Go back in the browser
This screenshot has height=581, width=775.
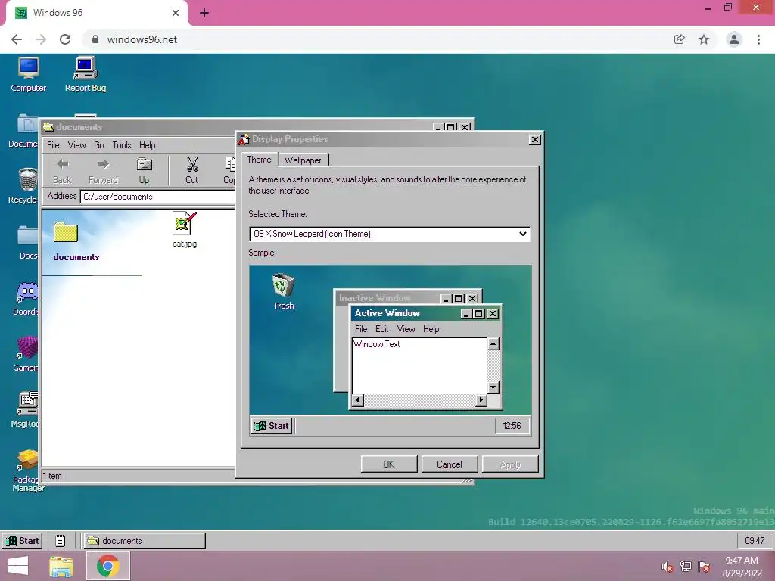[x=17, y=39]
